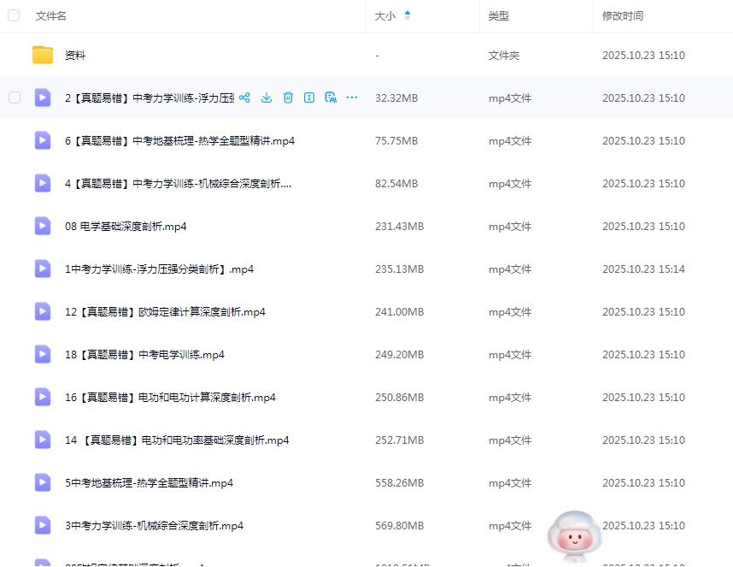Image resolution: width=733 pixels, height=567 pixels.
Task: Click the video icon for 5中考地基梳理-热学全题型精讲.mp4
Action: point(43,483)
